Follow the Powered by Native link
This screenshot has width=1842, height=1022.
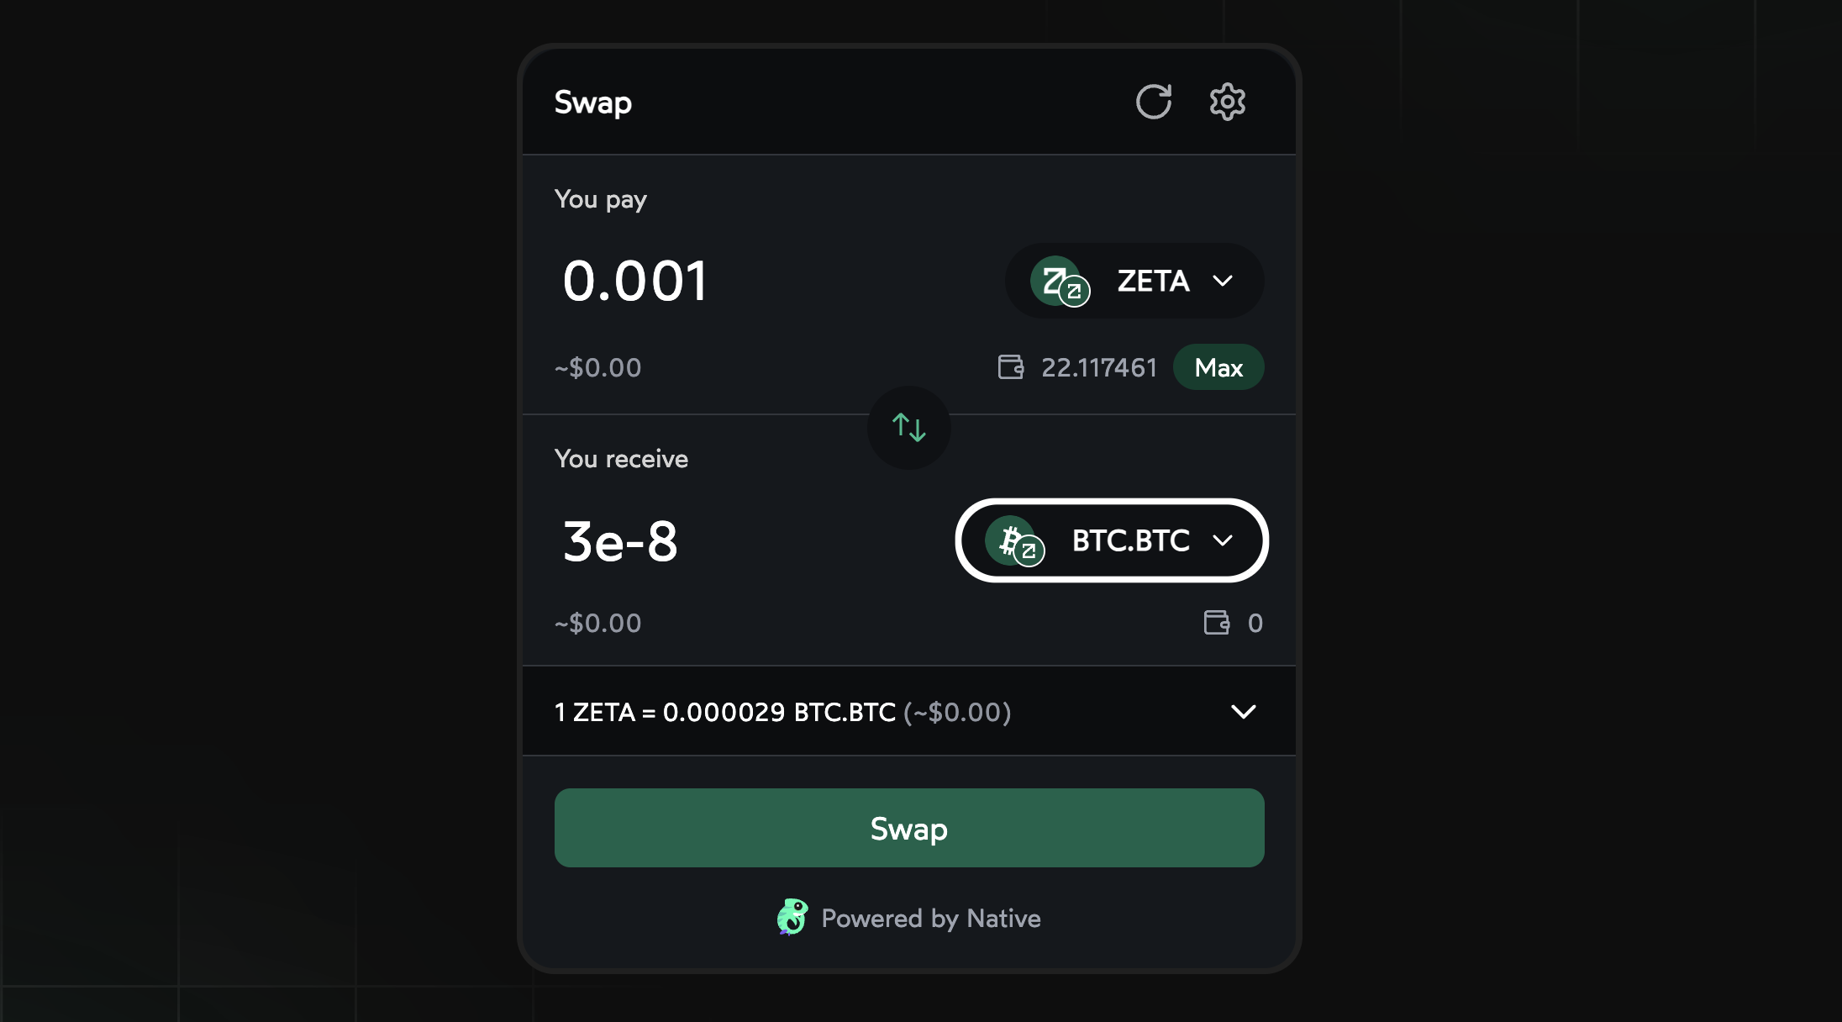pyautogui.click(x=930, y=918)
